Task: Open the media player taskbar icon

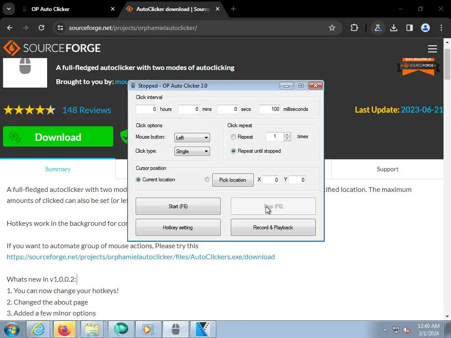Action: pos(148,329)
